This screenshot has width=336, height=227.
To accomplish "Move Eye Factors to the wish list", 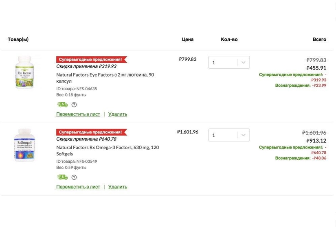I will point(78,114).
